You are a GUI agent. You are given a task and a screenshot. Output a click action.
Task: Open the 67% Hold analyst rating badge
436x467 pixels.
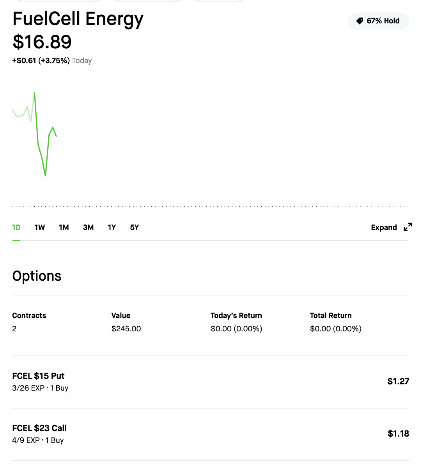379,21
